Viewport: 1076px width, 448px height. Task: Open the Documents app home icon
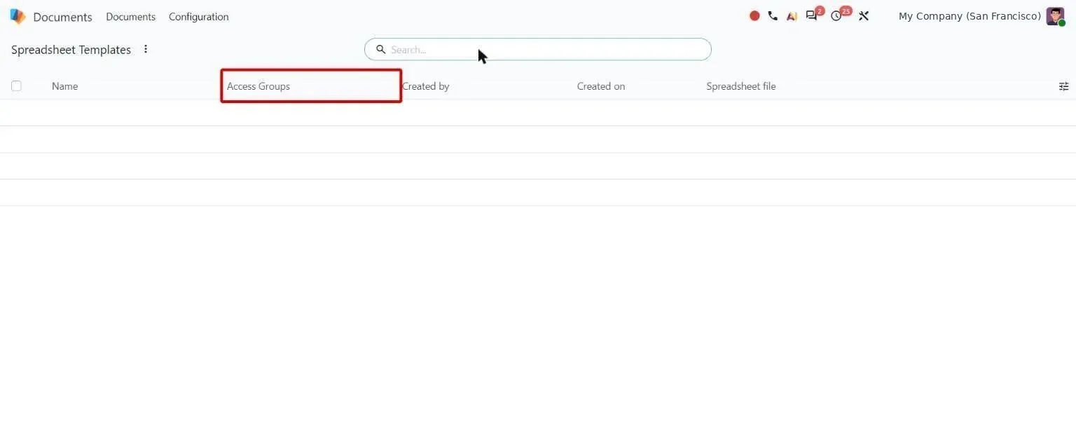[18, 16]
